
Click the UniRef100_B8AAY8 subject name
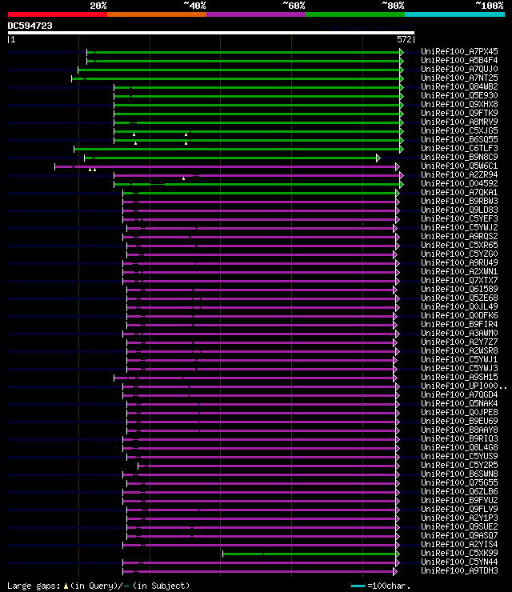tap(459, 430)
